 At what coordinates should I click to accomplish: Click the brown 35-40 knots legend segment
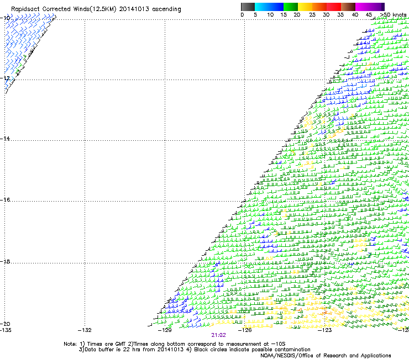(348, 7)
